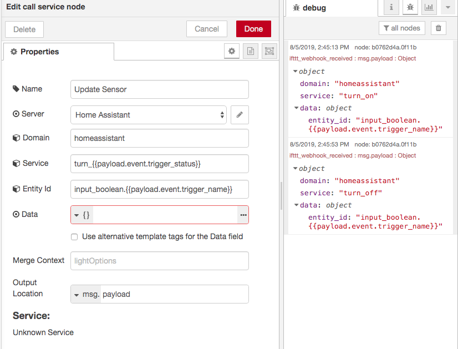Click the Done button

253,29
